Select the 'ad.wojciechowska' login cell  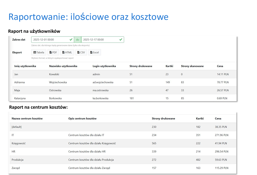tap(103, 82)
